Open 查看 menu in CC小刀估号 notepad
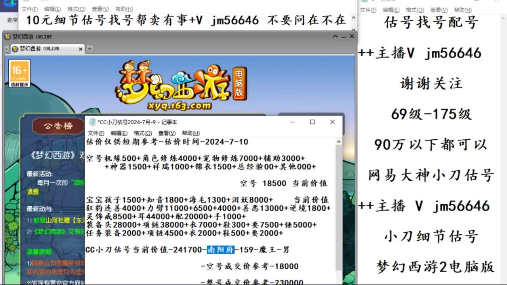507x285 pixels. (x=167, y=133)
